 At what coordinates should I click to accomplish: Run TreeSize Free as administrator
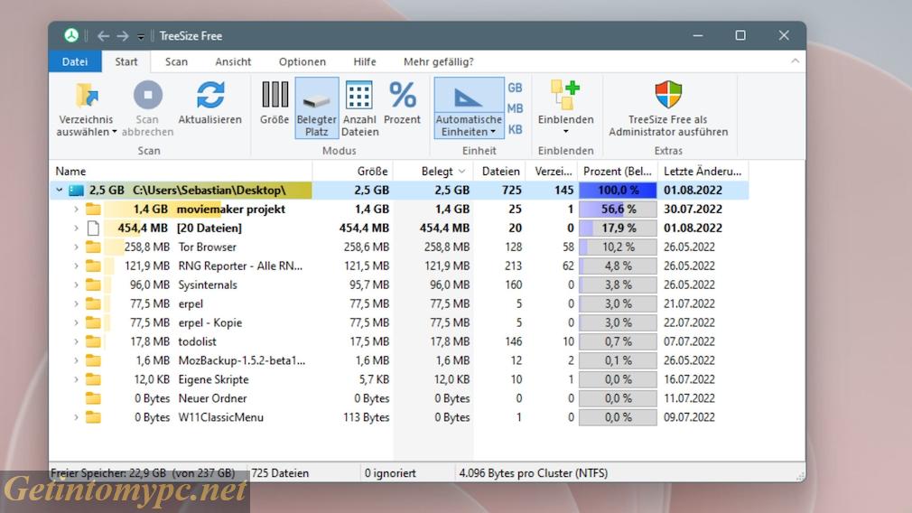668,108
